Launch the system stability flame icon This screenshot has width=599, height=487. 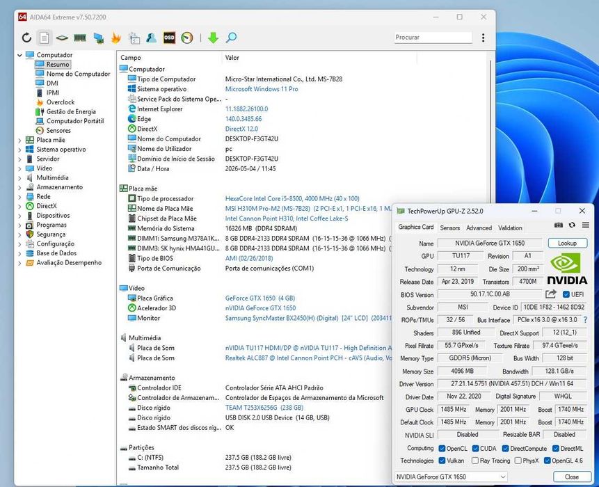click(x=115, y=38)
